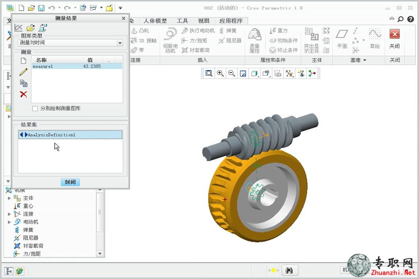Expand the 电动机 node in the mechanism tree

click(10, 222)
